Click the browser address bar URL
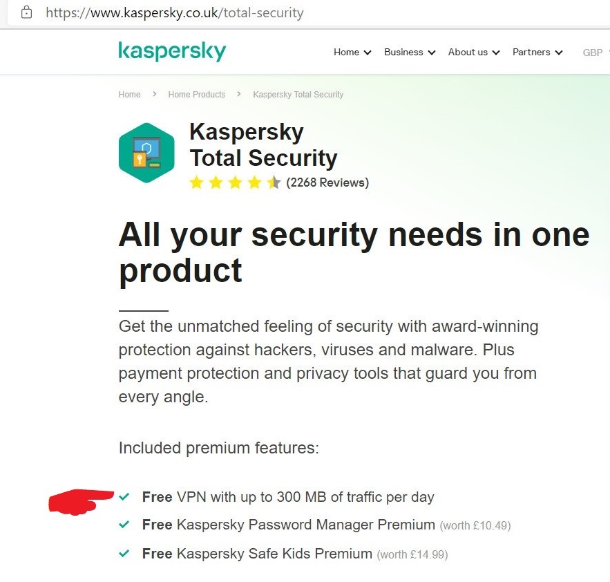 click(175, 12)
